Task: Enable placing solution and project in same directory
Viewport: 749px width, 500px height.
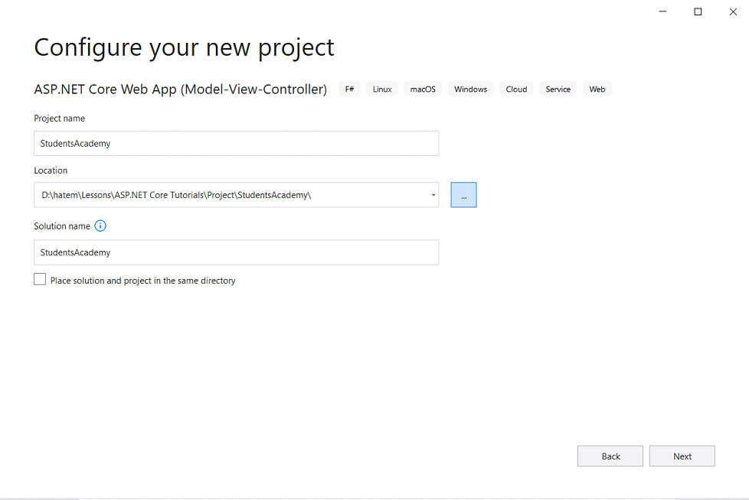Action: 40,279
